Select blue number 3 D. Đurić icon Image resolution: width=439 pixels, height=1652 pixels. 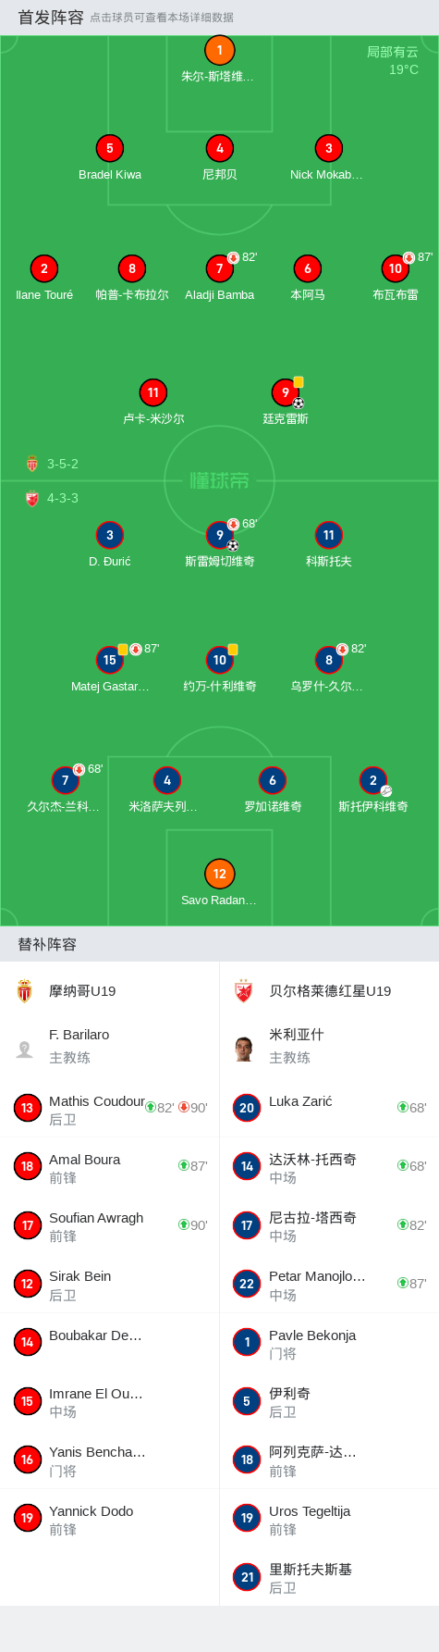[109, 535]
